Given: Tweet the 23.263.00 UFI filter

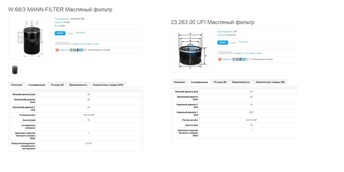Looking at the screenshot, I should [x=244, y=59].
